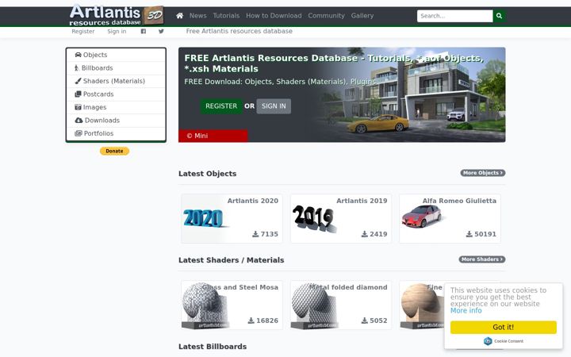571x357 pixels.
Task: Open the Glass and Steel Mosa shader thumbnail
Action: [204, 306]
